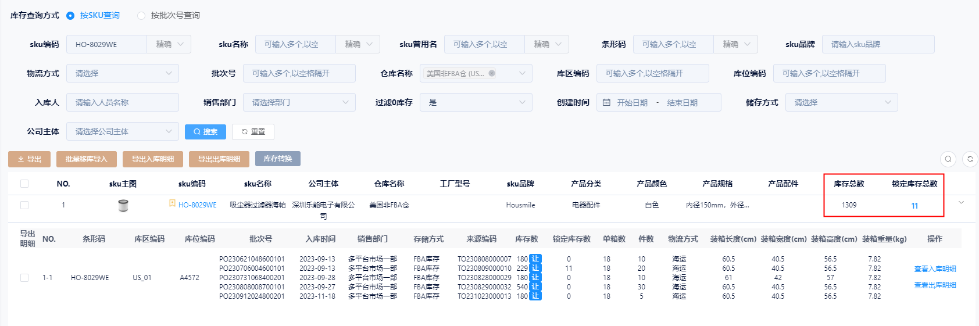Screen dimensions: 979x326
Task: Click the bookmark icon beside HO-8029WE
Action: click(x=172, y=203)
